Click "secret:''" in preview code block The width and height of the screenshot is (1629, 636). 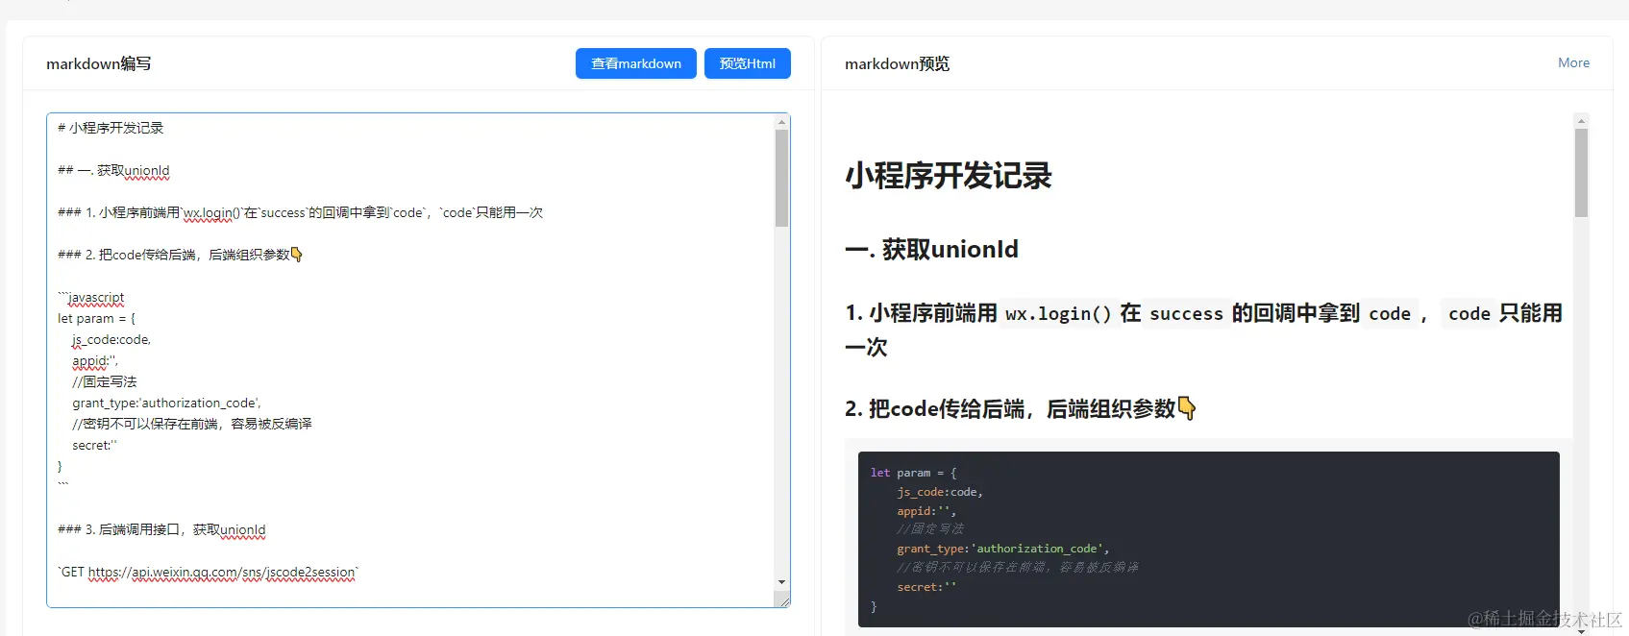[x=926, y=587]
